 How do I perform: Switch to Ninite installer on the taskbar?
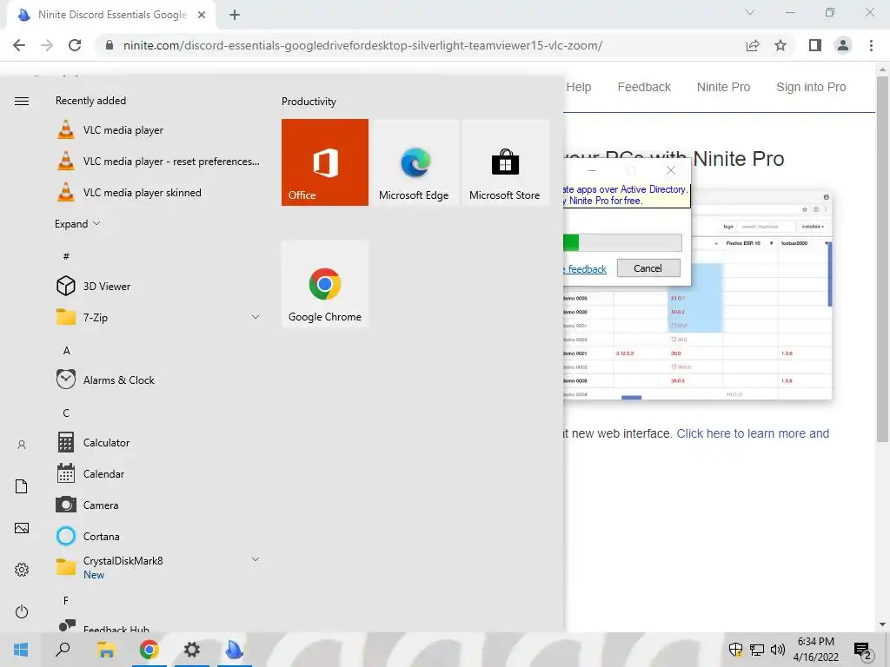pyautogui.click(x=235, y=650)
